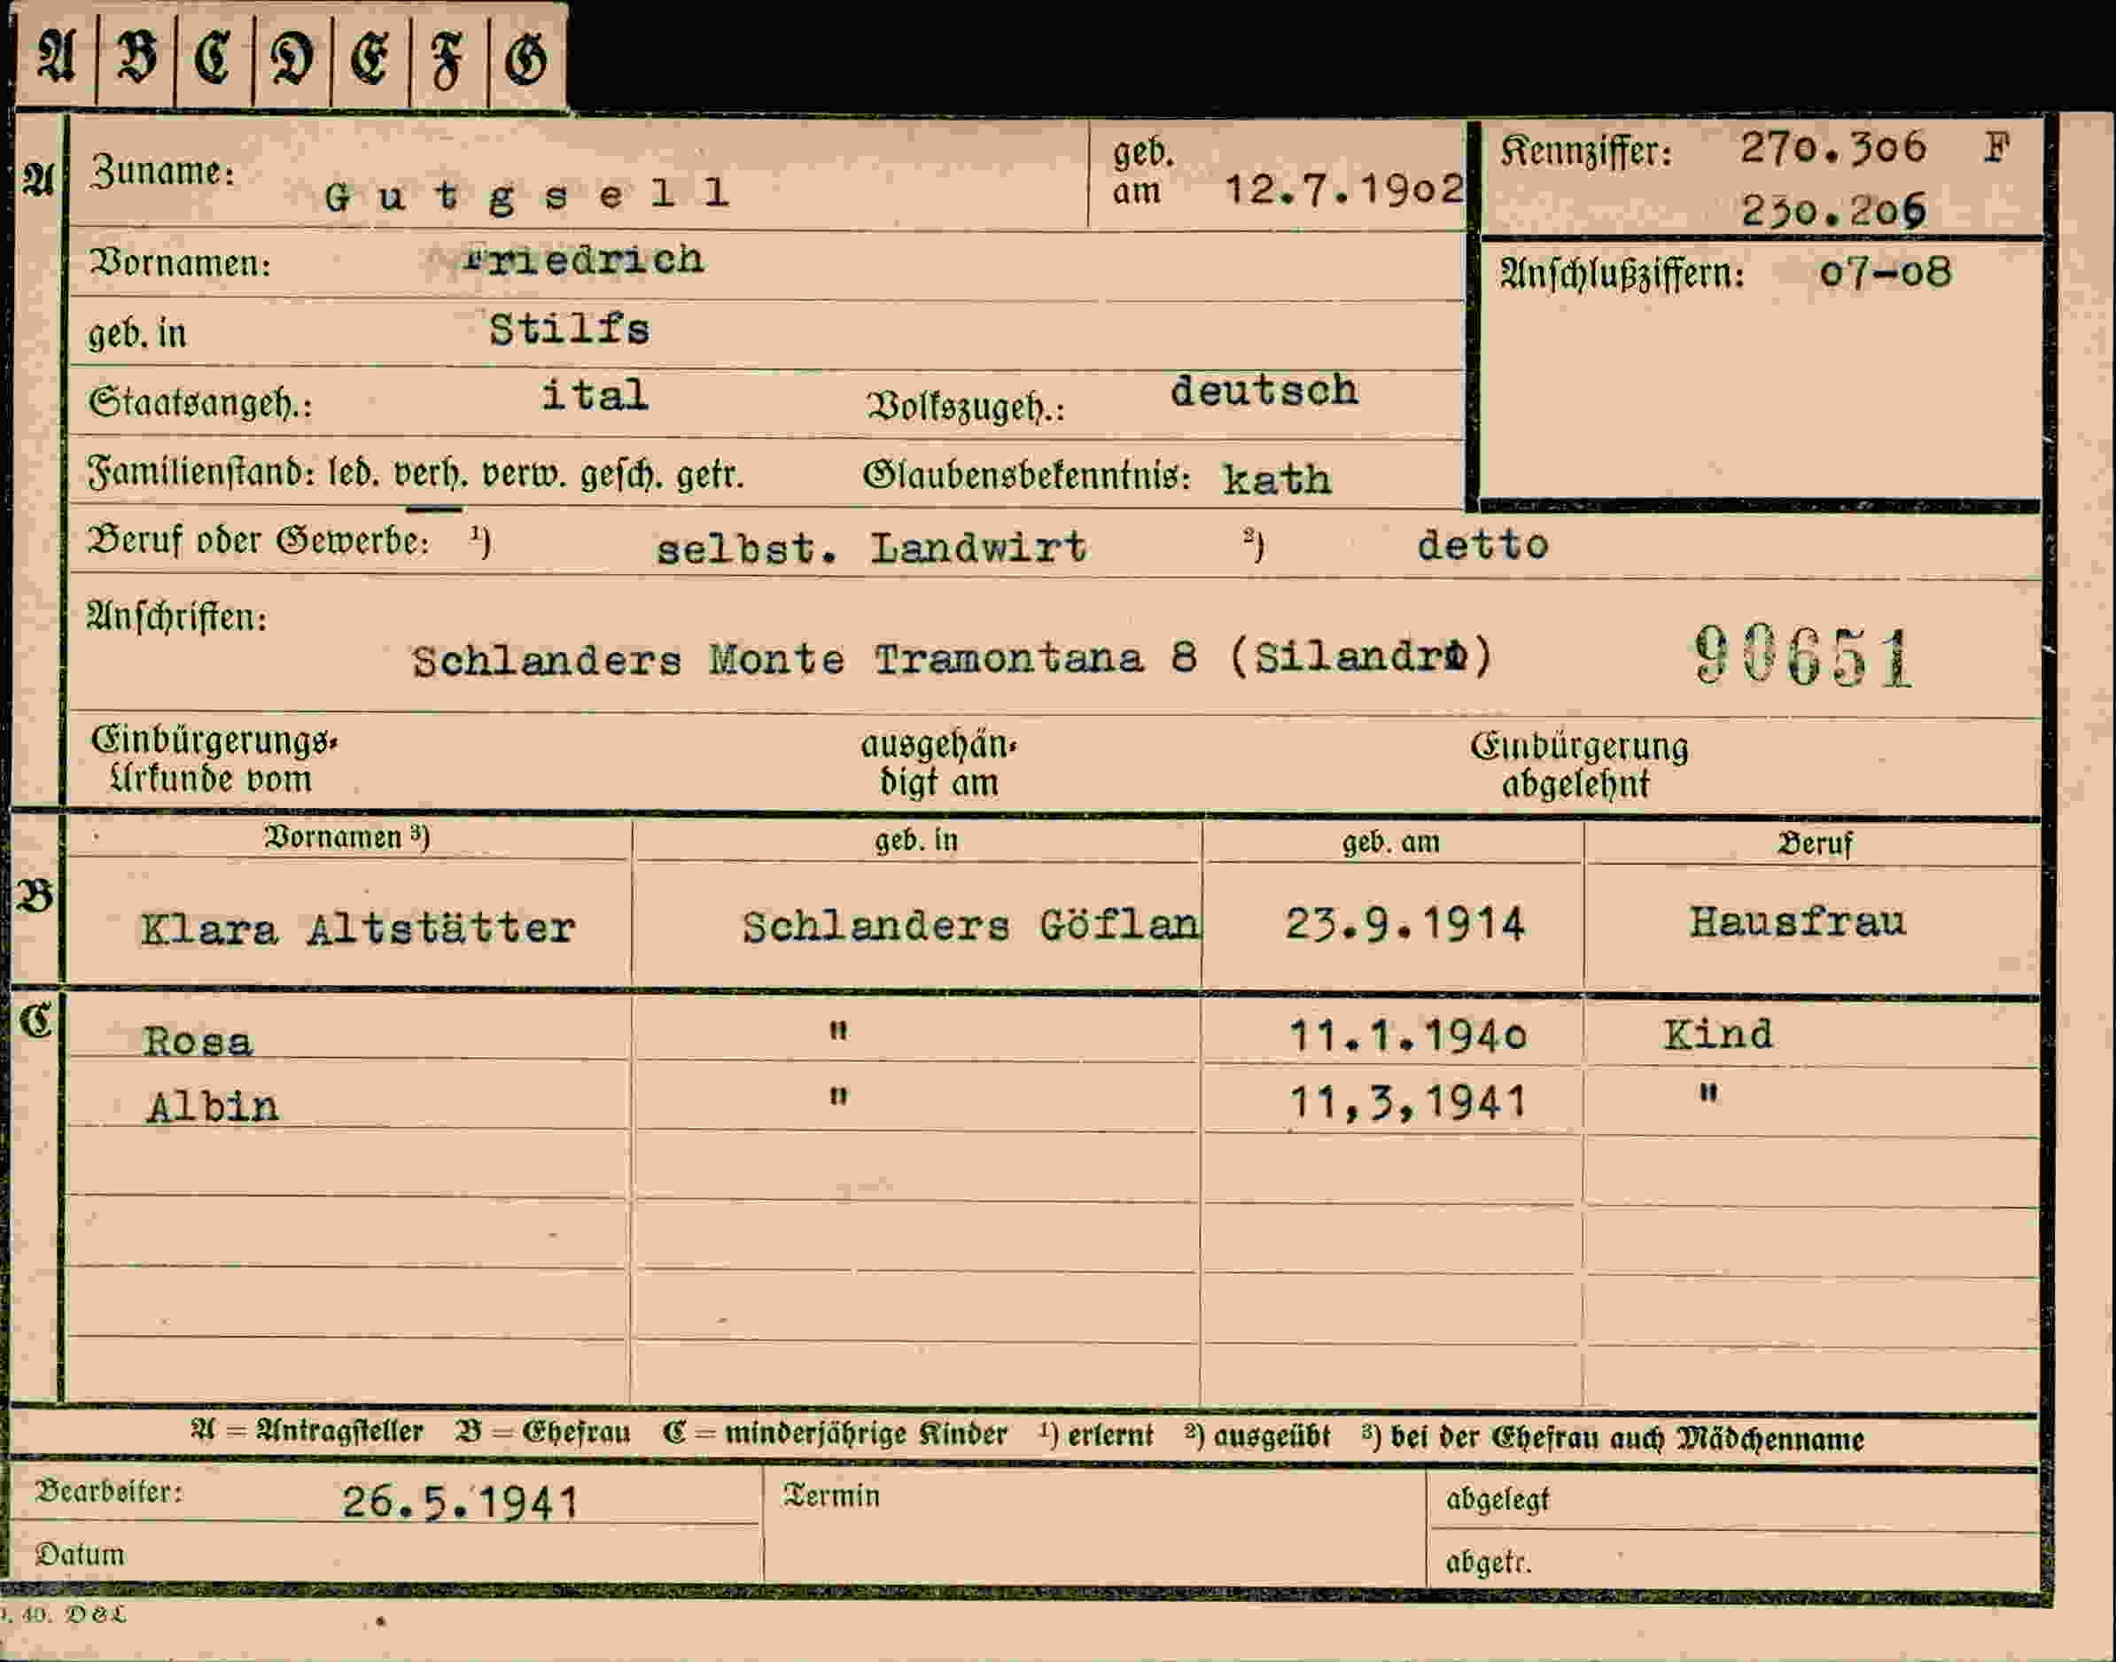
Task: Click the 'geb. am' column header
Action: (1391, 842)
